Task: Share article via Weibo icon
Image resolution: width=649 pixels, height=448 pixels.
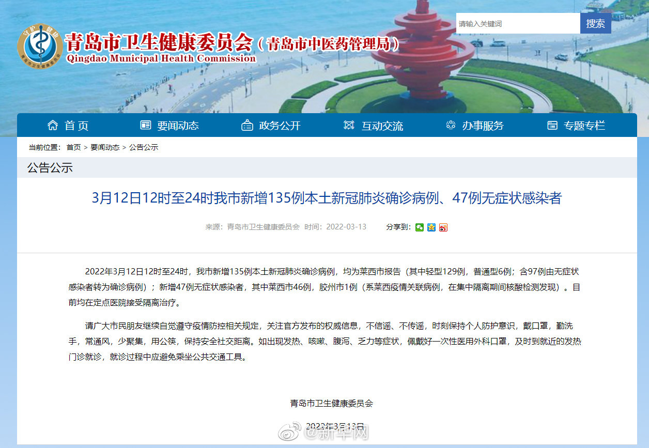Action: [x=443, y=227]
